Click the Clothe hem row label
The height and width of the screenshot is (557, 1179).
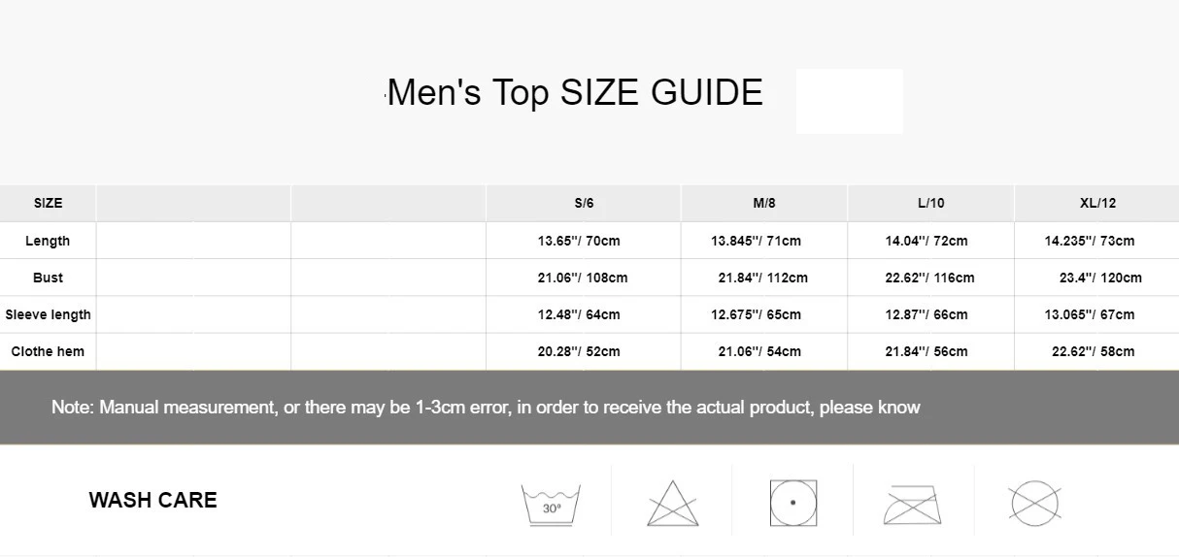(48, 351)
